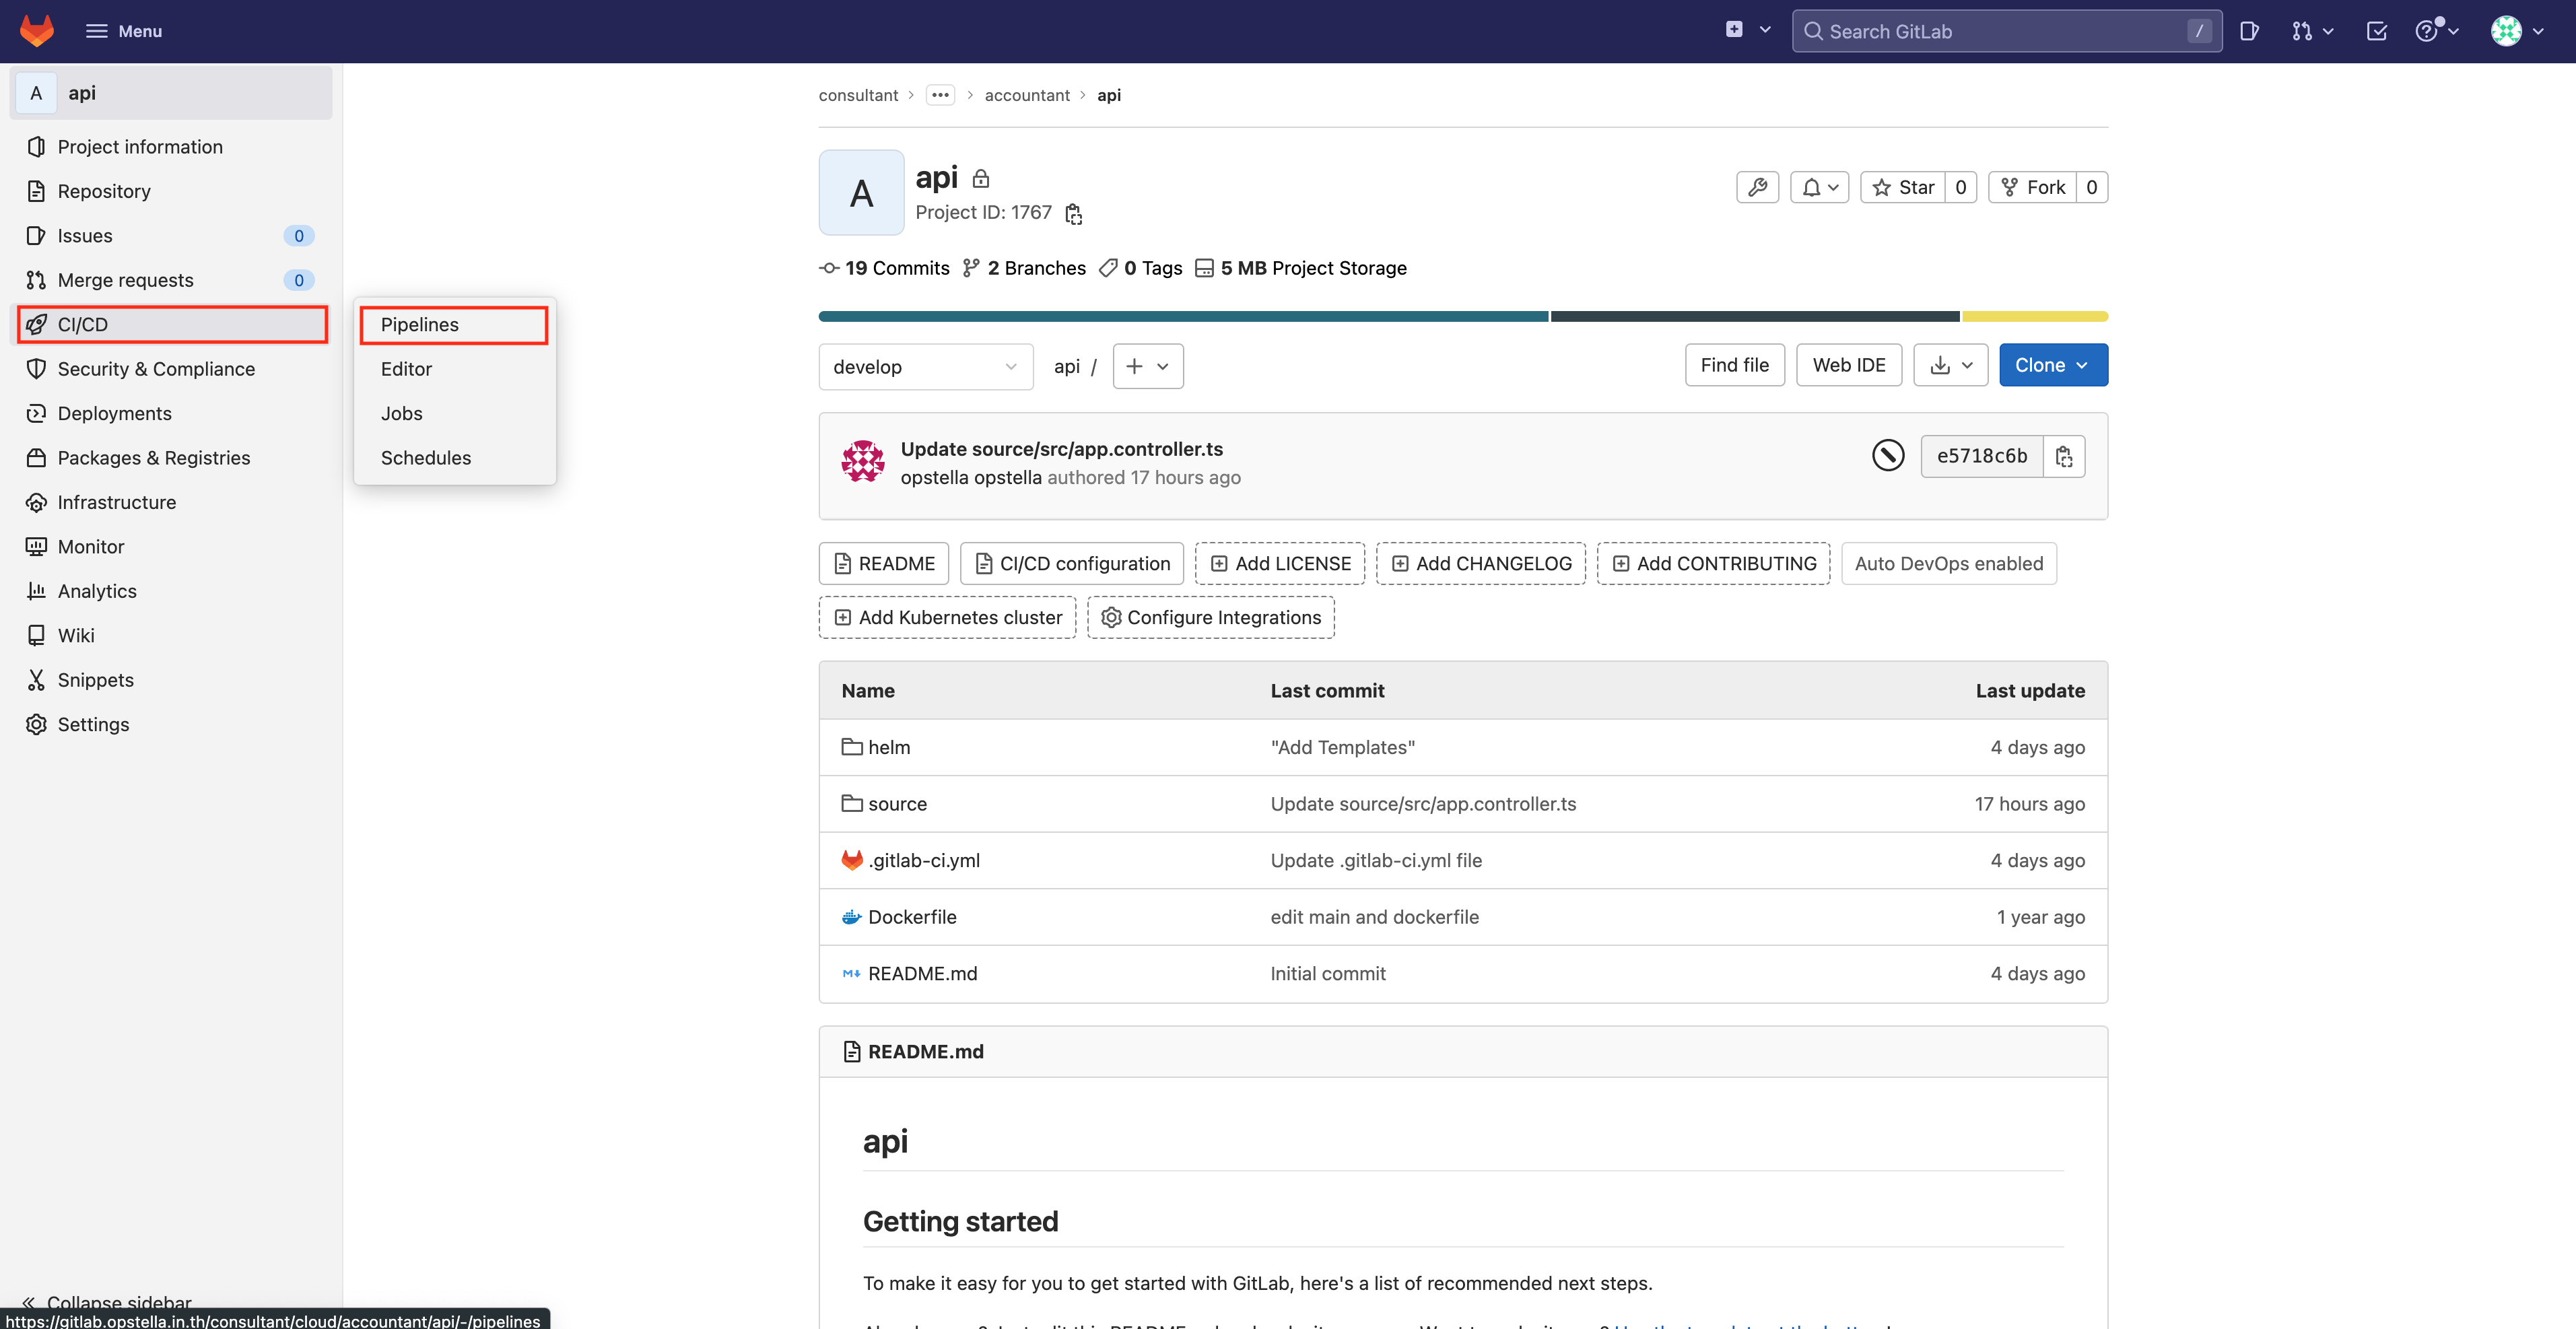Click the Find file button
This screenshot has width=2576, height=1329.
[1734, 365]
